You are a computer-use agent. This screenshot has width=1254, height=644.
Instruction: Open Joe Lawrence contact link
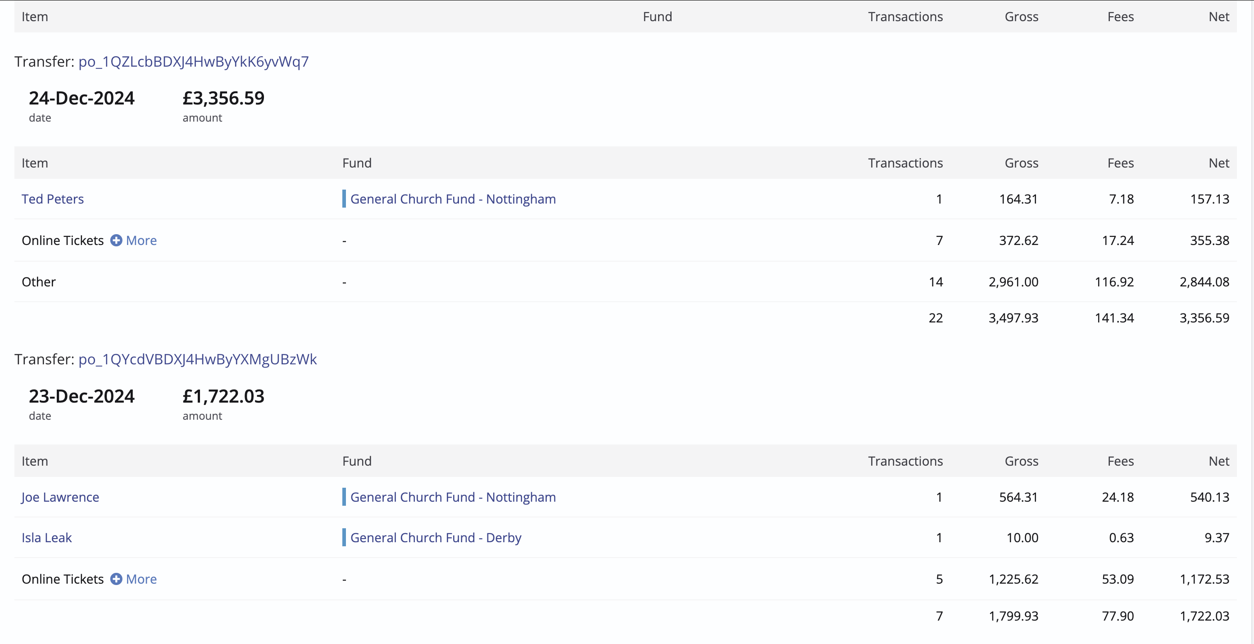click(60, 497)
